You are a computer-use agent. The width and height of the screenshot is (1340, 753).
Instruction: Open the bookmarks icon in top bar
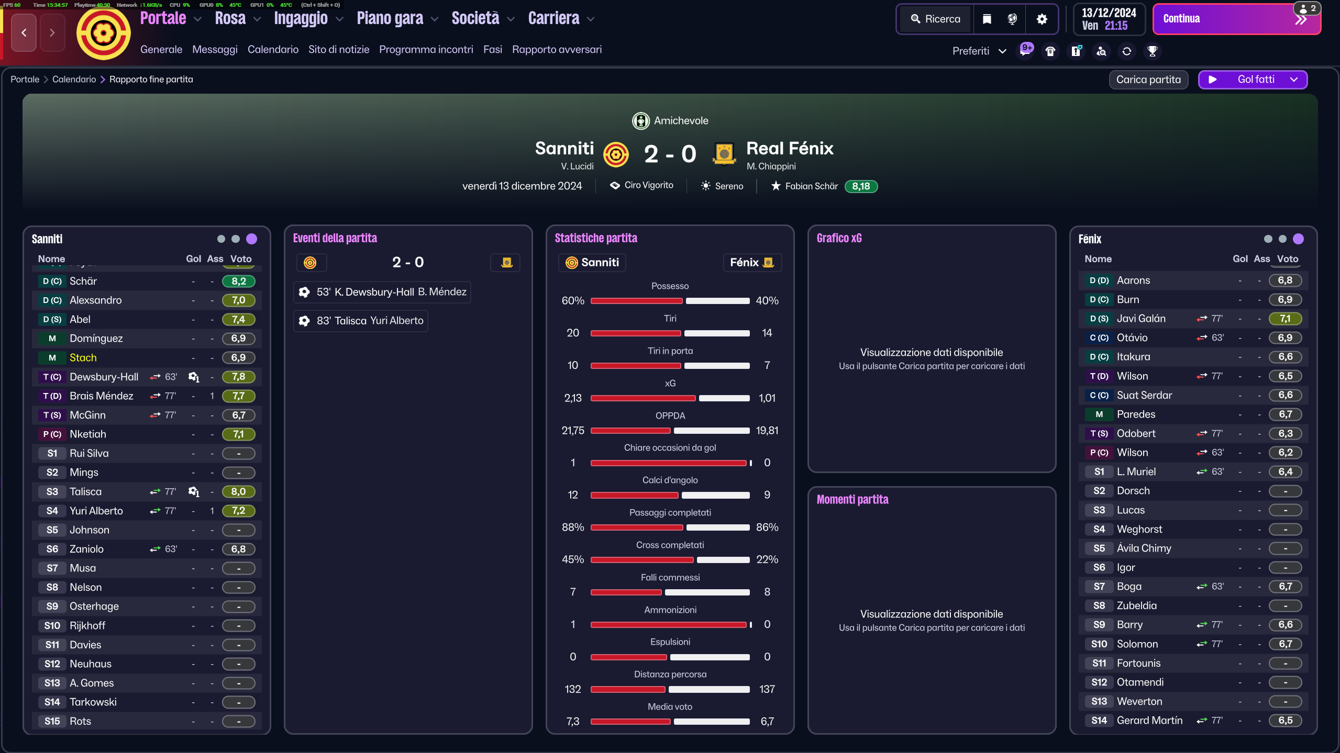pyautogui.click(x=987, y=19)
